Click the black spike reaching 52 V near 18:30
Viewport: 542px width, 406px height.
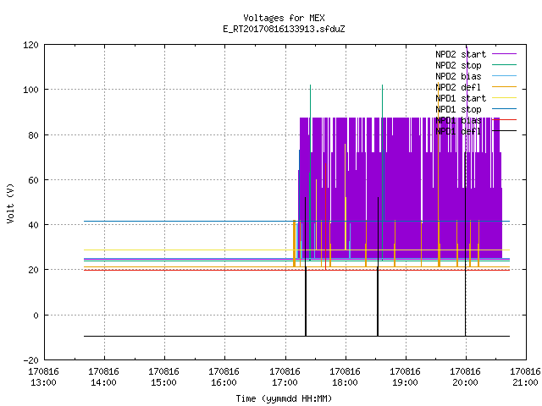[378, 266]
